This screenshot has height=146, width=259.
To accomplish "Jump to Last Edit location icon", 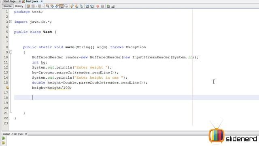I will pyautogui.click(x=28, y=6).
